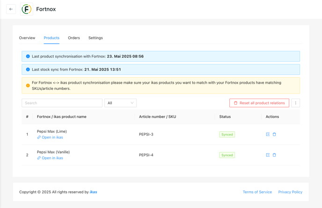Switch to the Orders tab
Screen dimensions: 322x208
click(74, 38)
